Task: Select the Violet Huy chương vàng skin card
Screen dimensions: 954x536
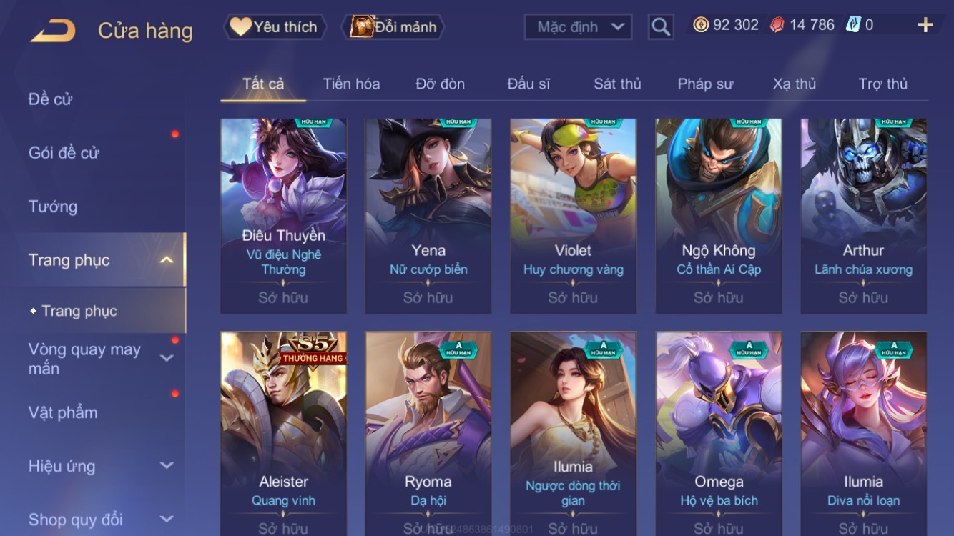Action: (573, 216)
